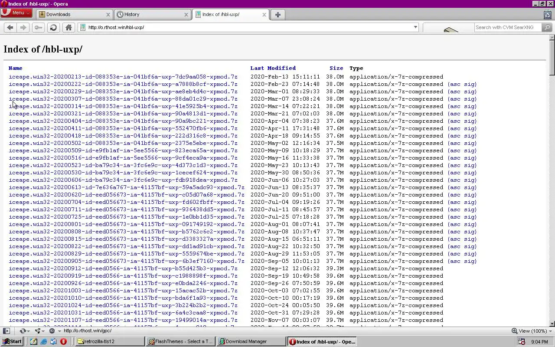The height and width of the screenshot is (347, 555).
Task: Open sig link for 2020-Aug-22 row
Action: click(469, 246)
